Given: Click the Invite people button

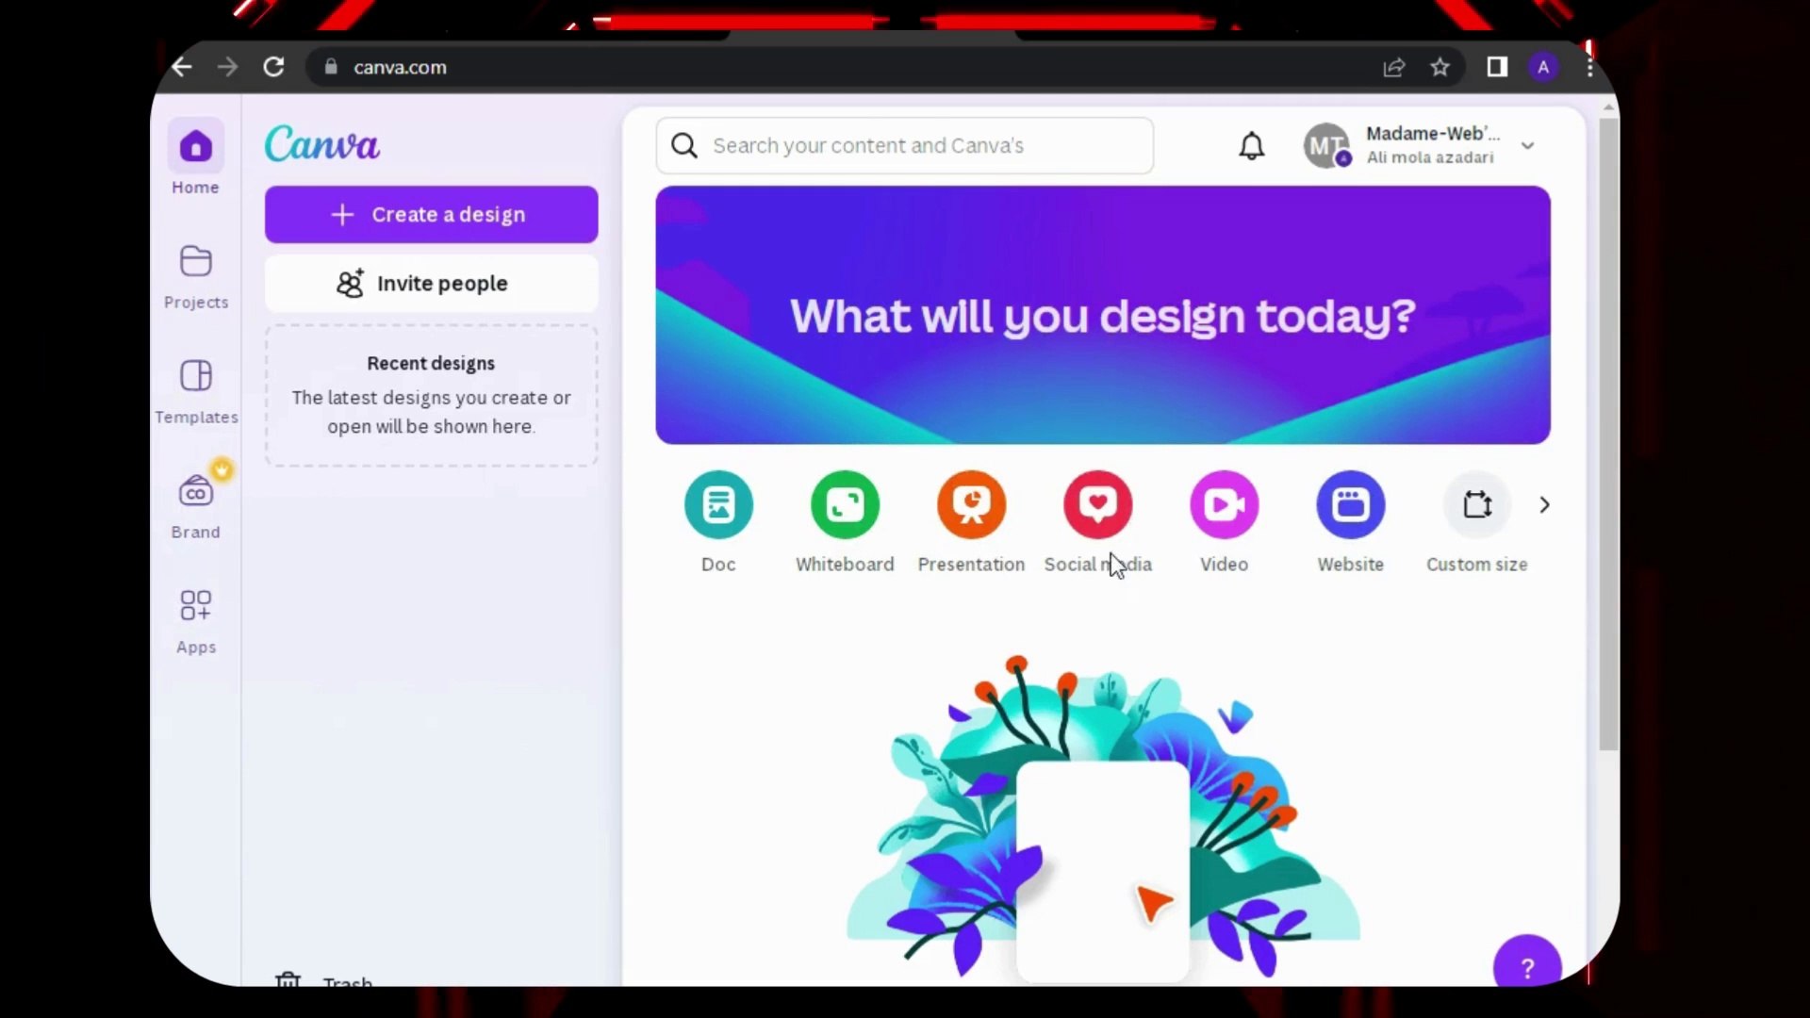Looking at the screenshot, I should click(x=431, y=283).
